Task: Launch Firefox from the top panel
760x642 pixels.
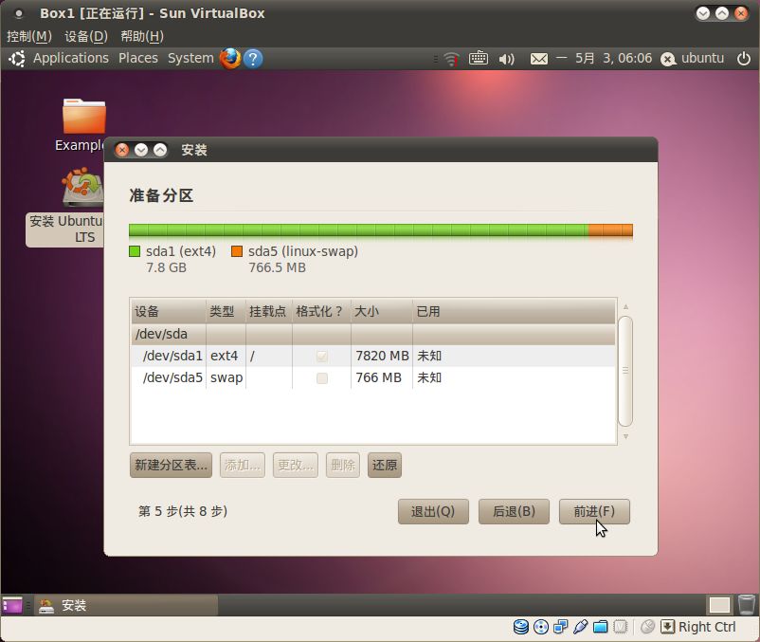Action: [x=230, y=58]
